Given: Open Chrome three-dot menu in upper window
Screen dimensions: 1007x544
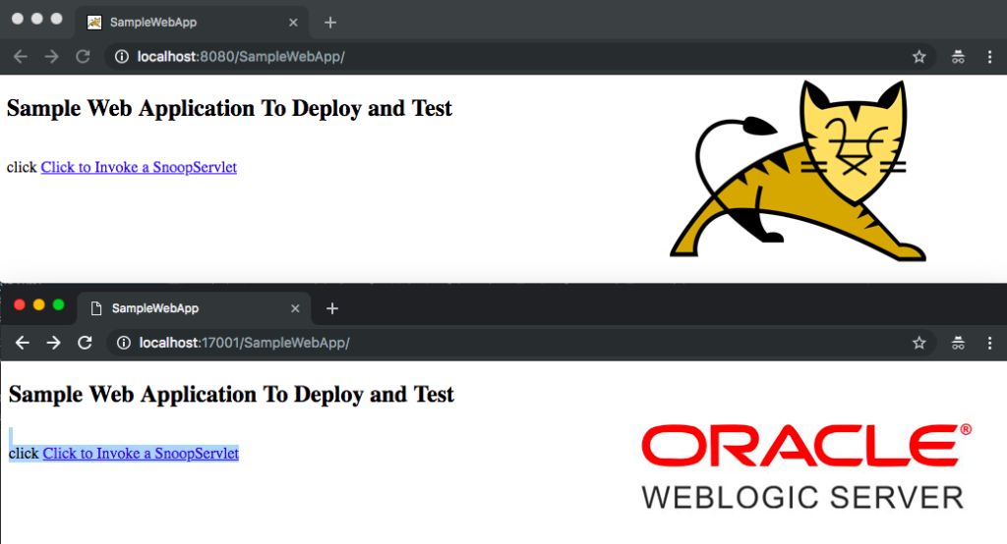Looking at the screenshot, I should (989, 56).
